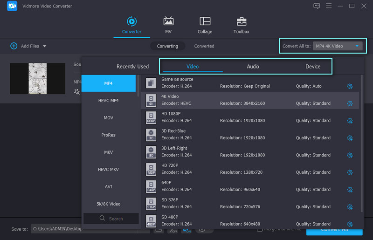This screenshot has width=373, height=240.
Task: Click the feedback chat icon in title bar
Action: click(x=317, y=6)
